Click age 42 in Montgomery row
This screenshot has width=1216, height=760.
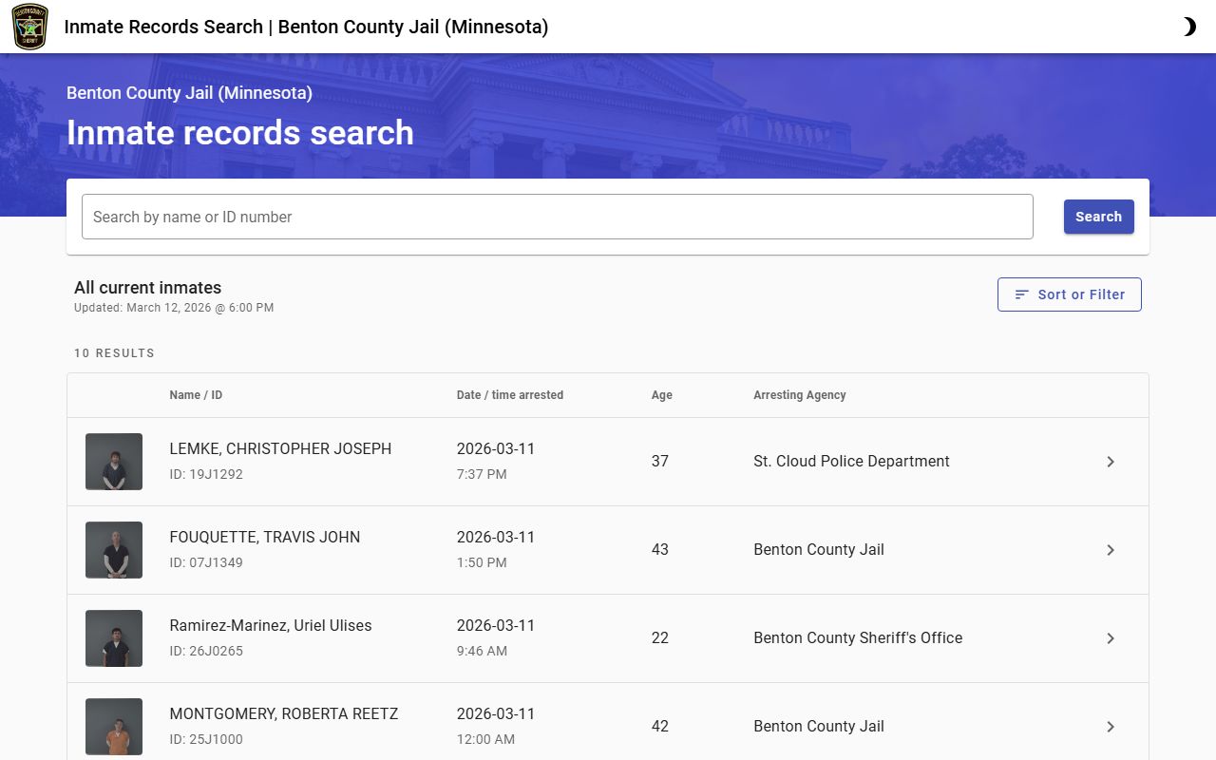click(660, 726)
